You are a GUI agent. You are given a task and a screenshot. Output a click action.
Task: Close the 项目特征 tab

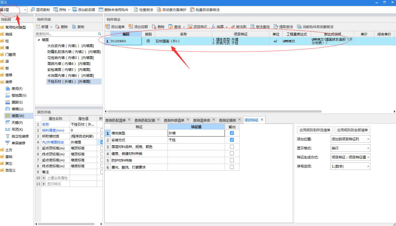coord(262,120)
